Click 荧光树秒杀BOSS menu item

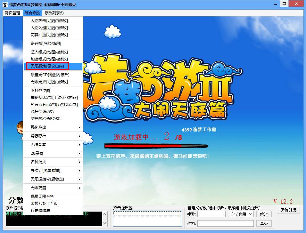tap(45, 119)
